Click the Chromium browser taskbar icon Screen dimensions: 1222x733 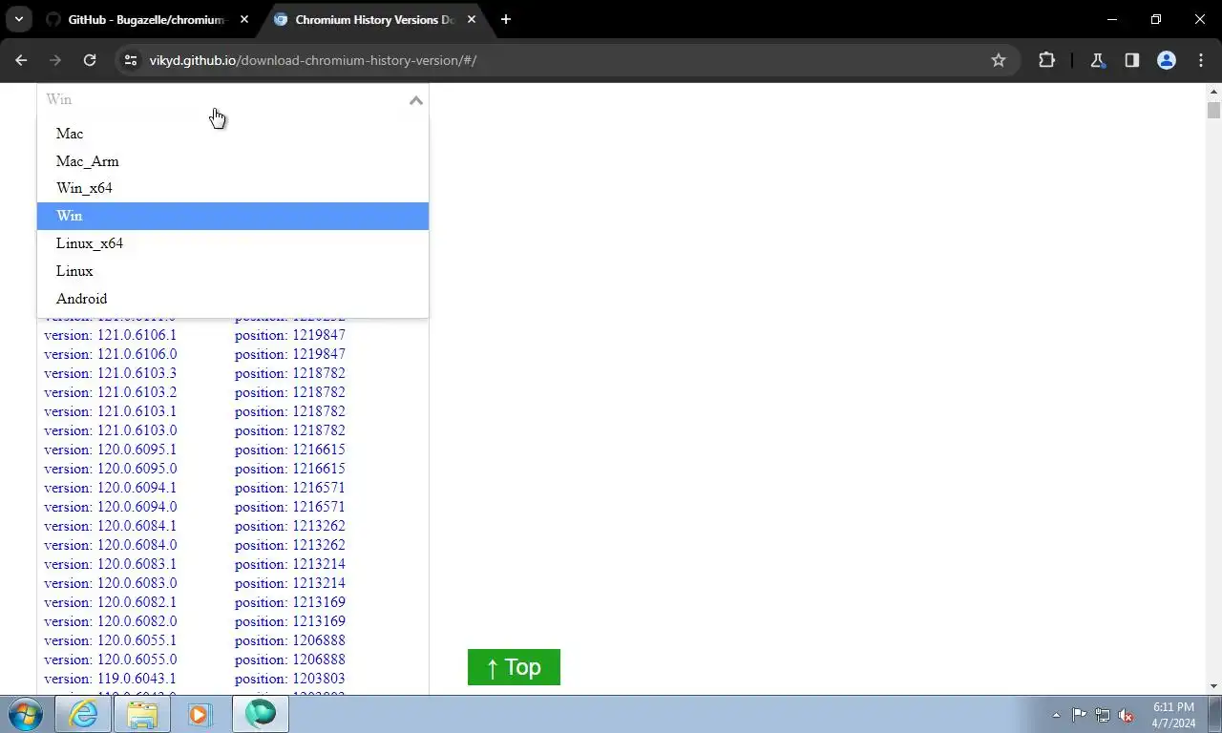(260, 714)
